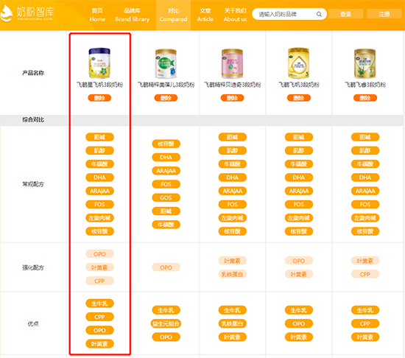Click the magnifier search icon
Screen dimensions: 405x358
(x=319, y=14)
